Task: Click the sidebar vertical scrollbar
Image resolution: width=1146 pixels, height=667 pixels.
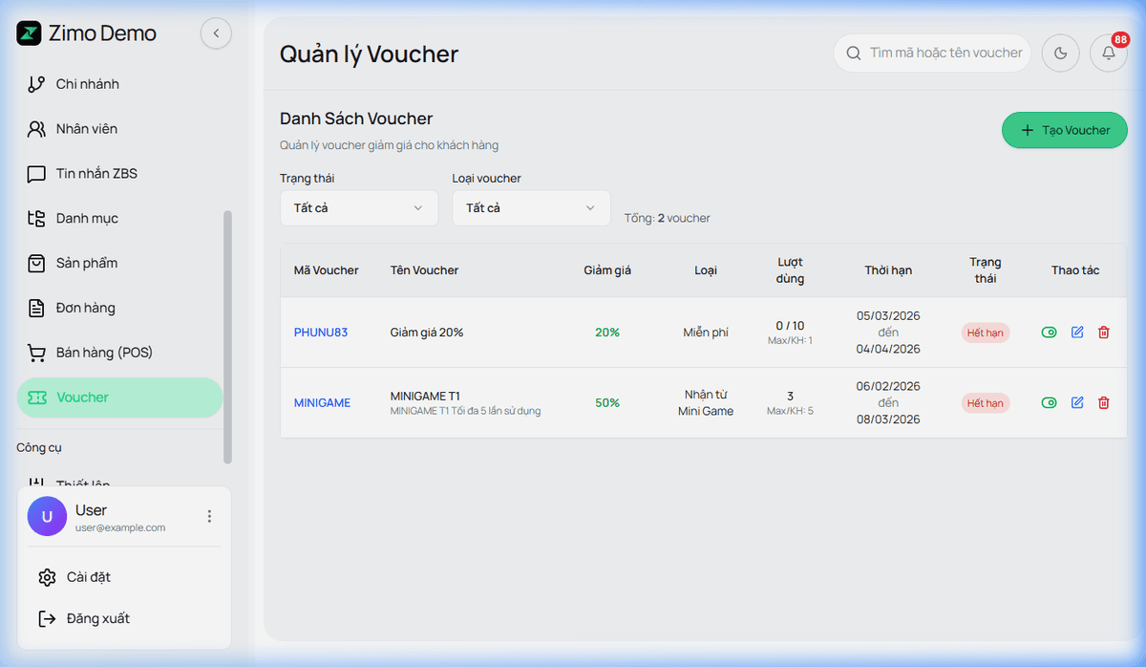Action: 227,334
